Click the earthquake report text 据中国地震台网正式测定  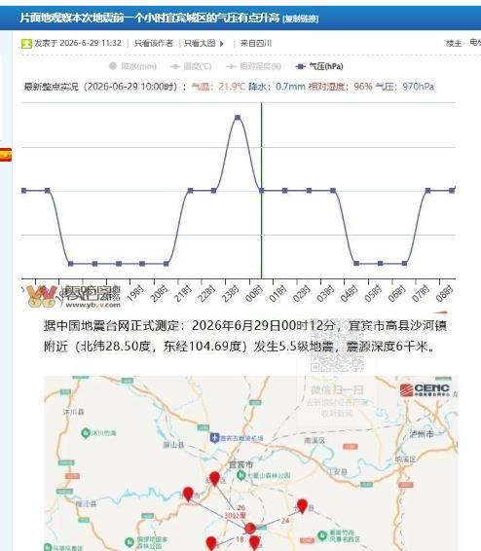tap(112, 325)
